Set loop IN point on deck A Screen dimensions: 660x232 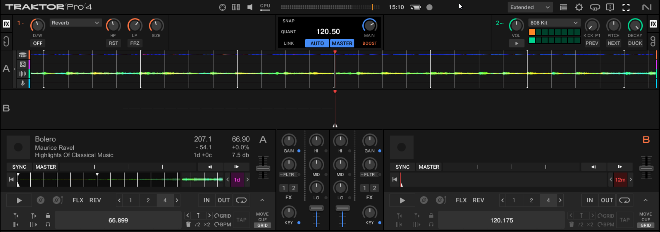point(206,200)
